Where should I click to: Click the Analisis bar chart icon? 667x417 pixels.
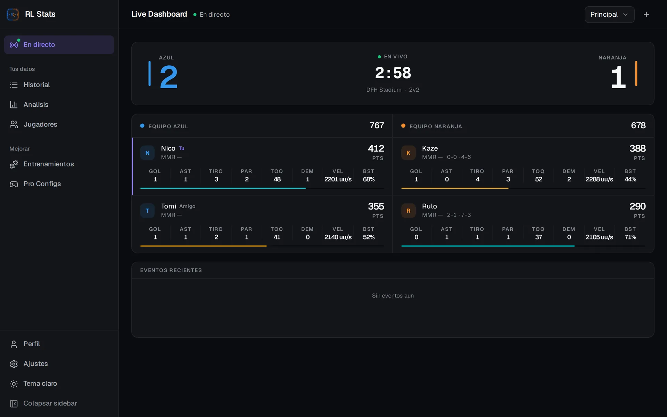pyautogui.click(x=14, y=105)
